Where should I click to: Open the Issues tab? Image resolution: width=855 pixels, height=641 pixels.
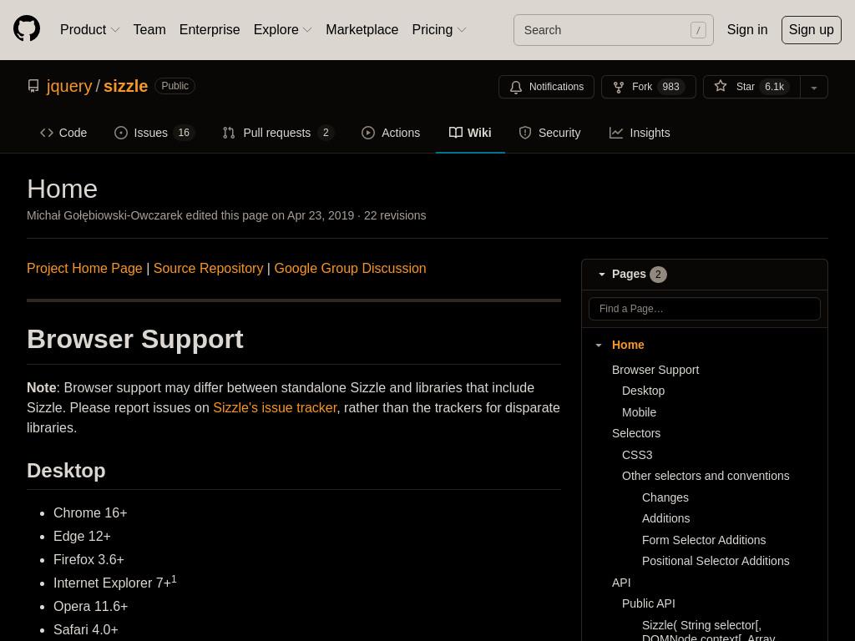pyautogui.click(x=154, y=133)
